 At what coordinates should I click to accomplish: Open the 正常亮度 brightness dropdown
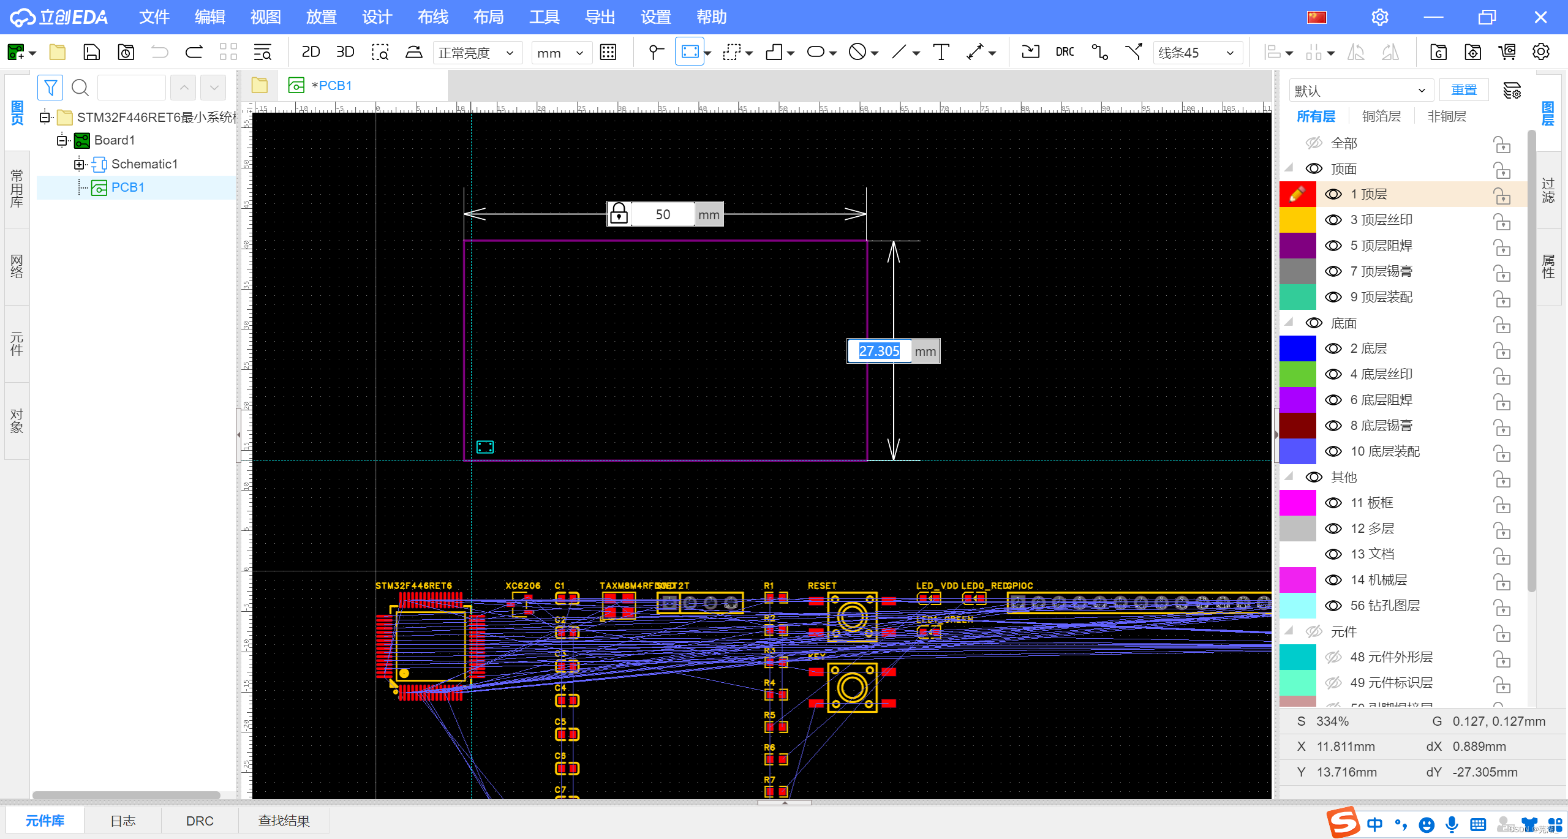477,53
